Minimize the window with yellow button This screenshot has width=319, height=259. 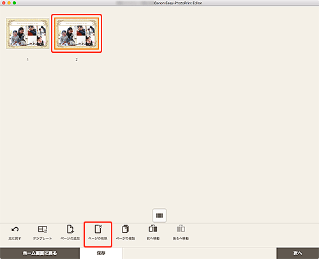9,3
